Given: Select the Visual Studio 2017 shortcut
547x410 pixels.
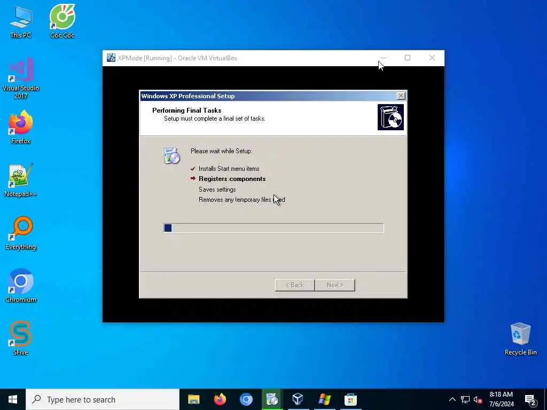Looking at the screenshot, I should coord(21,78).
